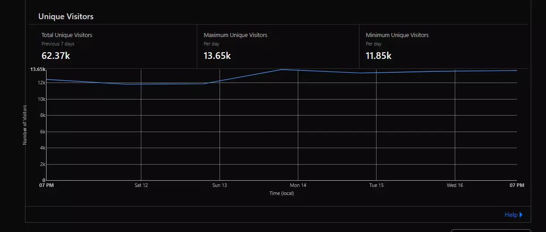Click the Sun 13 axis label
This screenshot has height=232, width=546.
click(220, 185)
